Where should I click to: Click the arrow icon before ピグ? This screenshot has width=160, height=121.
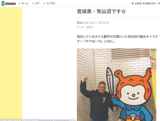(33, 3)
